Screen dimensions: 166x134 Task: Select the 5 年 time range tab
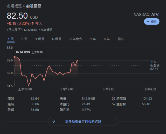coord(107,39)
